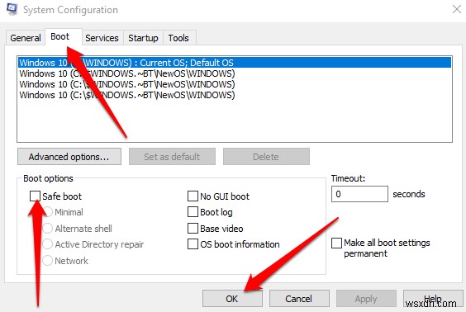466x312 pixels.
Task: Click the System Configuration title bar icon
Action: (12, 8)
